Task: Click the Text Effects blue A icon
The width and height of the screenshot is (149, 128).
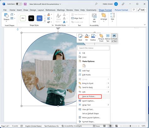Action: [x=64, y=22]
